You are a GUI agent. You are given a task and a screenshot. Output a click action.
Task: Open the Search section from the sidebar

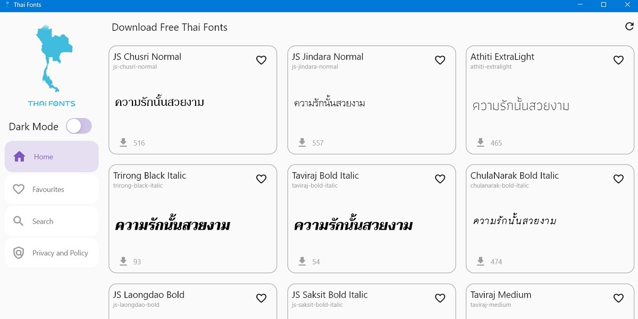click(x=51, y=221)
